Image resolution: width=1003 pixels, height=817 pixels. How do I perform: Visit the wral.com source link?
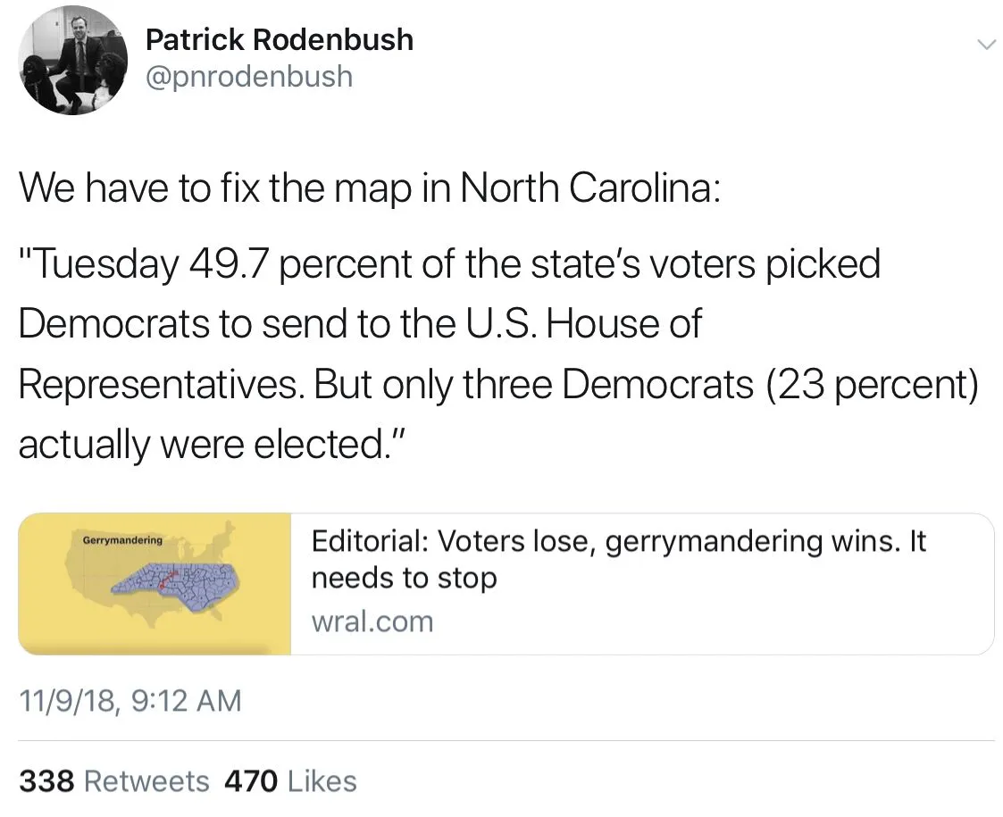click(372, 621)
